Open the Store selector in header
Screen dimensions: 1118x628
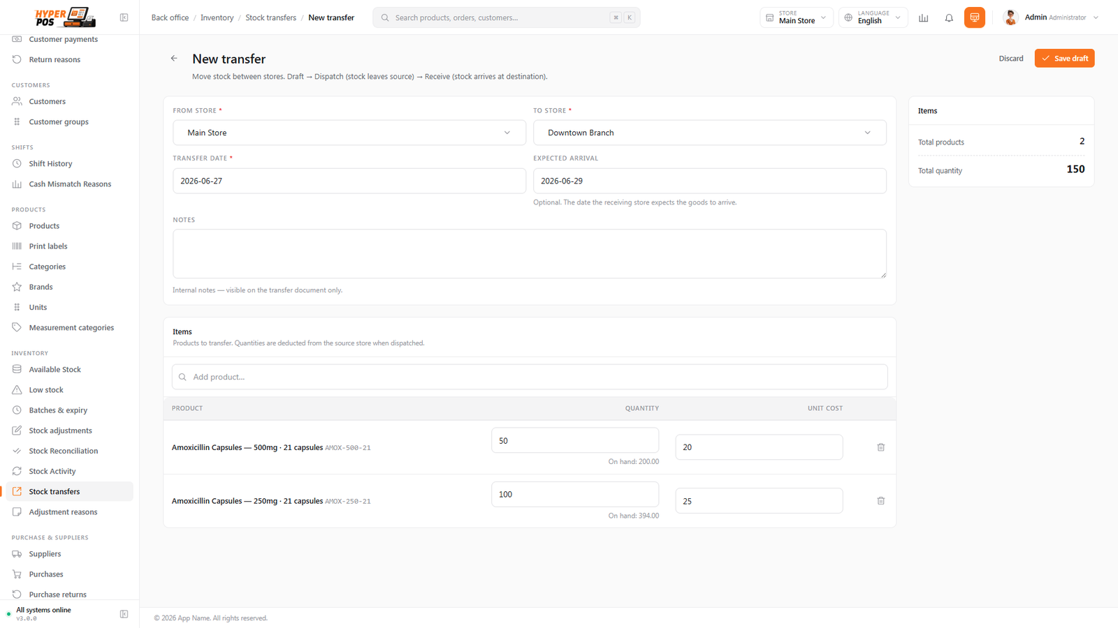pos(797,17)
